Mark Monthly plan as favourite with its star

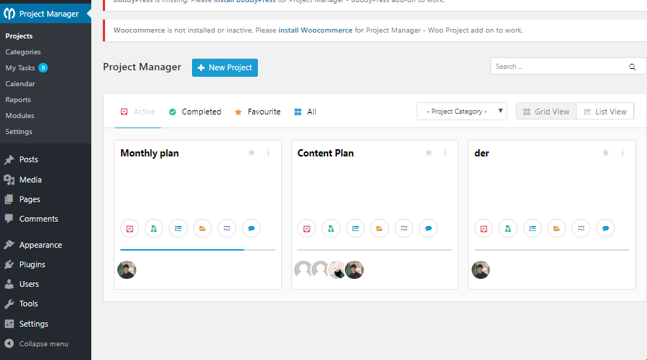[x=251, y=153]
